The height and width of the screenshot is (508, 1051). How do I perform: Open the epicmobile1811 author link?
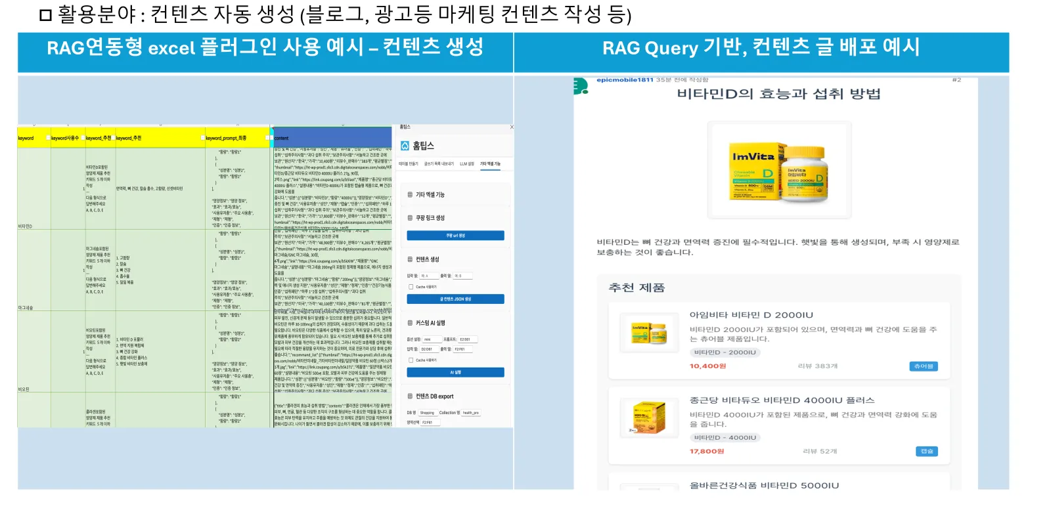click(625, 80)
